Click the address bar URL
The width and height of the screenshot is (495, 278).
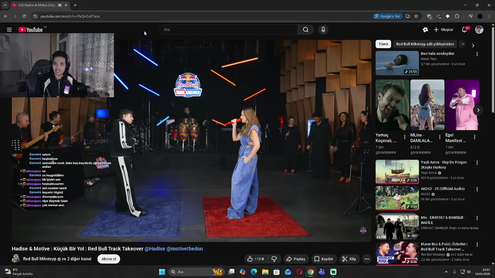70,16
